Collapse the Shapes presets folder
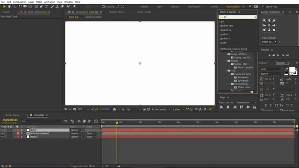Screen dimensions: 299x168 click(226, 61)
